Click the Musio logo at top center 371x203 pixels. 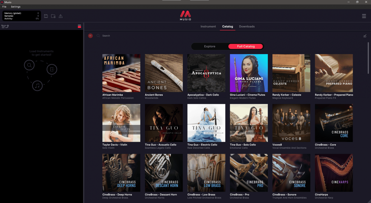pos(185,16)
